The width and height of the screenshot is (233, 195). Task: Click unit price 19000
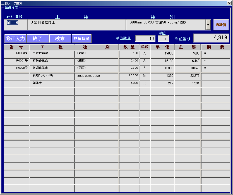coord(163,54)
